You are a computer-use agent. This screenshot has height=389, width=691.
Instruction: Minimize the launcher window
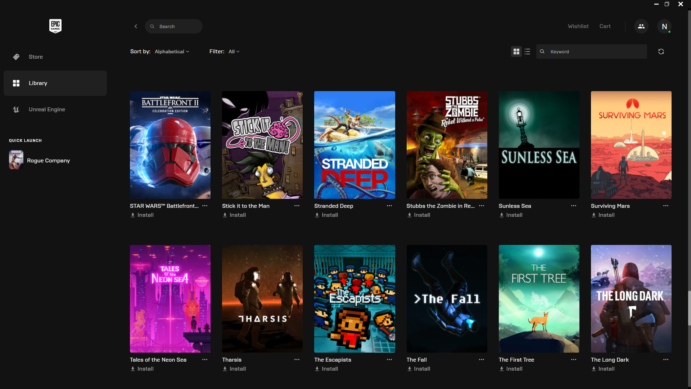click(x=656, y=4)
